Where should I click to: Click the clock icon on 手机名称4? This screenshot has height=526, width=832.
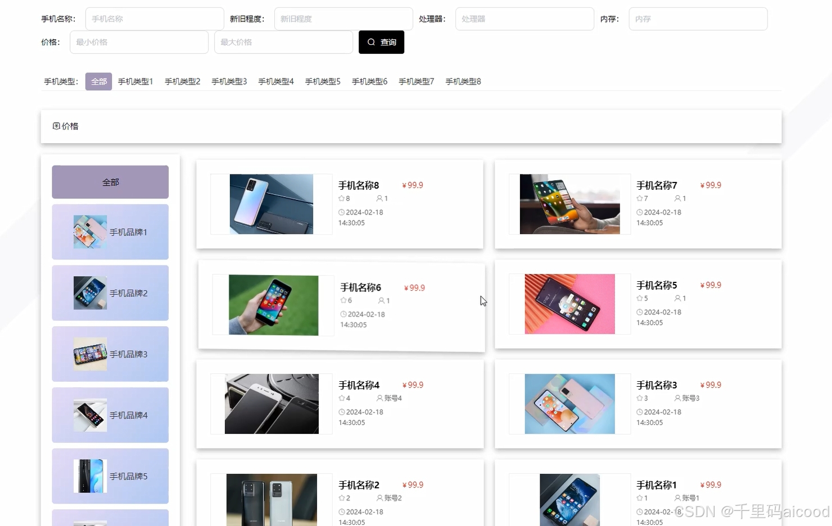click(x=342, y=412)
